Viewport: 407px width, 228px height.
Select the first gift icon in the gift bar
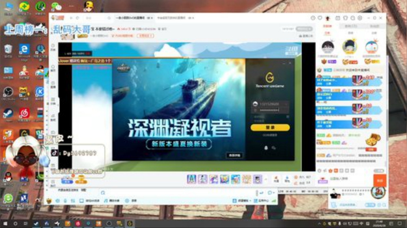pos(192,179)
